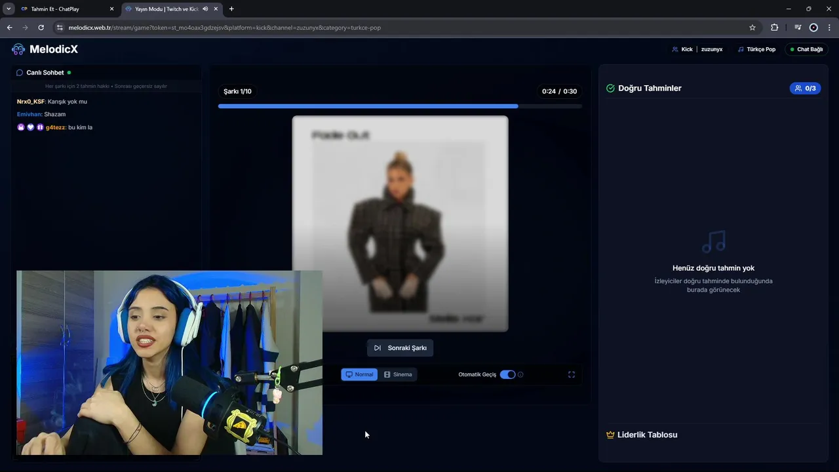Open the Chrome three-dot menu
The image size is (839, 472).
pos(830,28)
